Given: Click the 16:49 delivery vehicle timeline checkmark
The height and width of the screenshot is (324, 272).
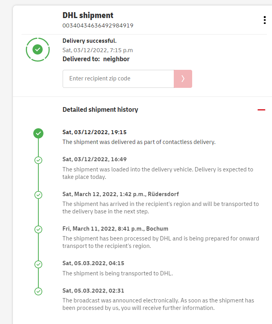Looking at the screenshot, I should pyautogui.click(x=38, y=160).
